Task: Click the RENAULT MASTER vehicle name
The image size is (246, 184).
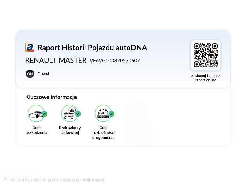Action: point(56,60)
